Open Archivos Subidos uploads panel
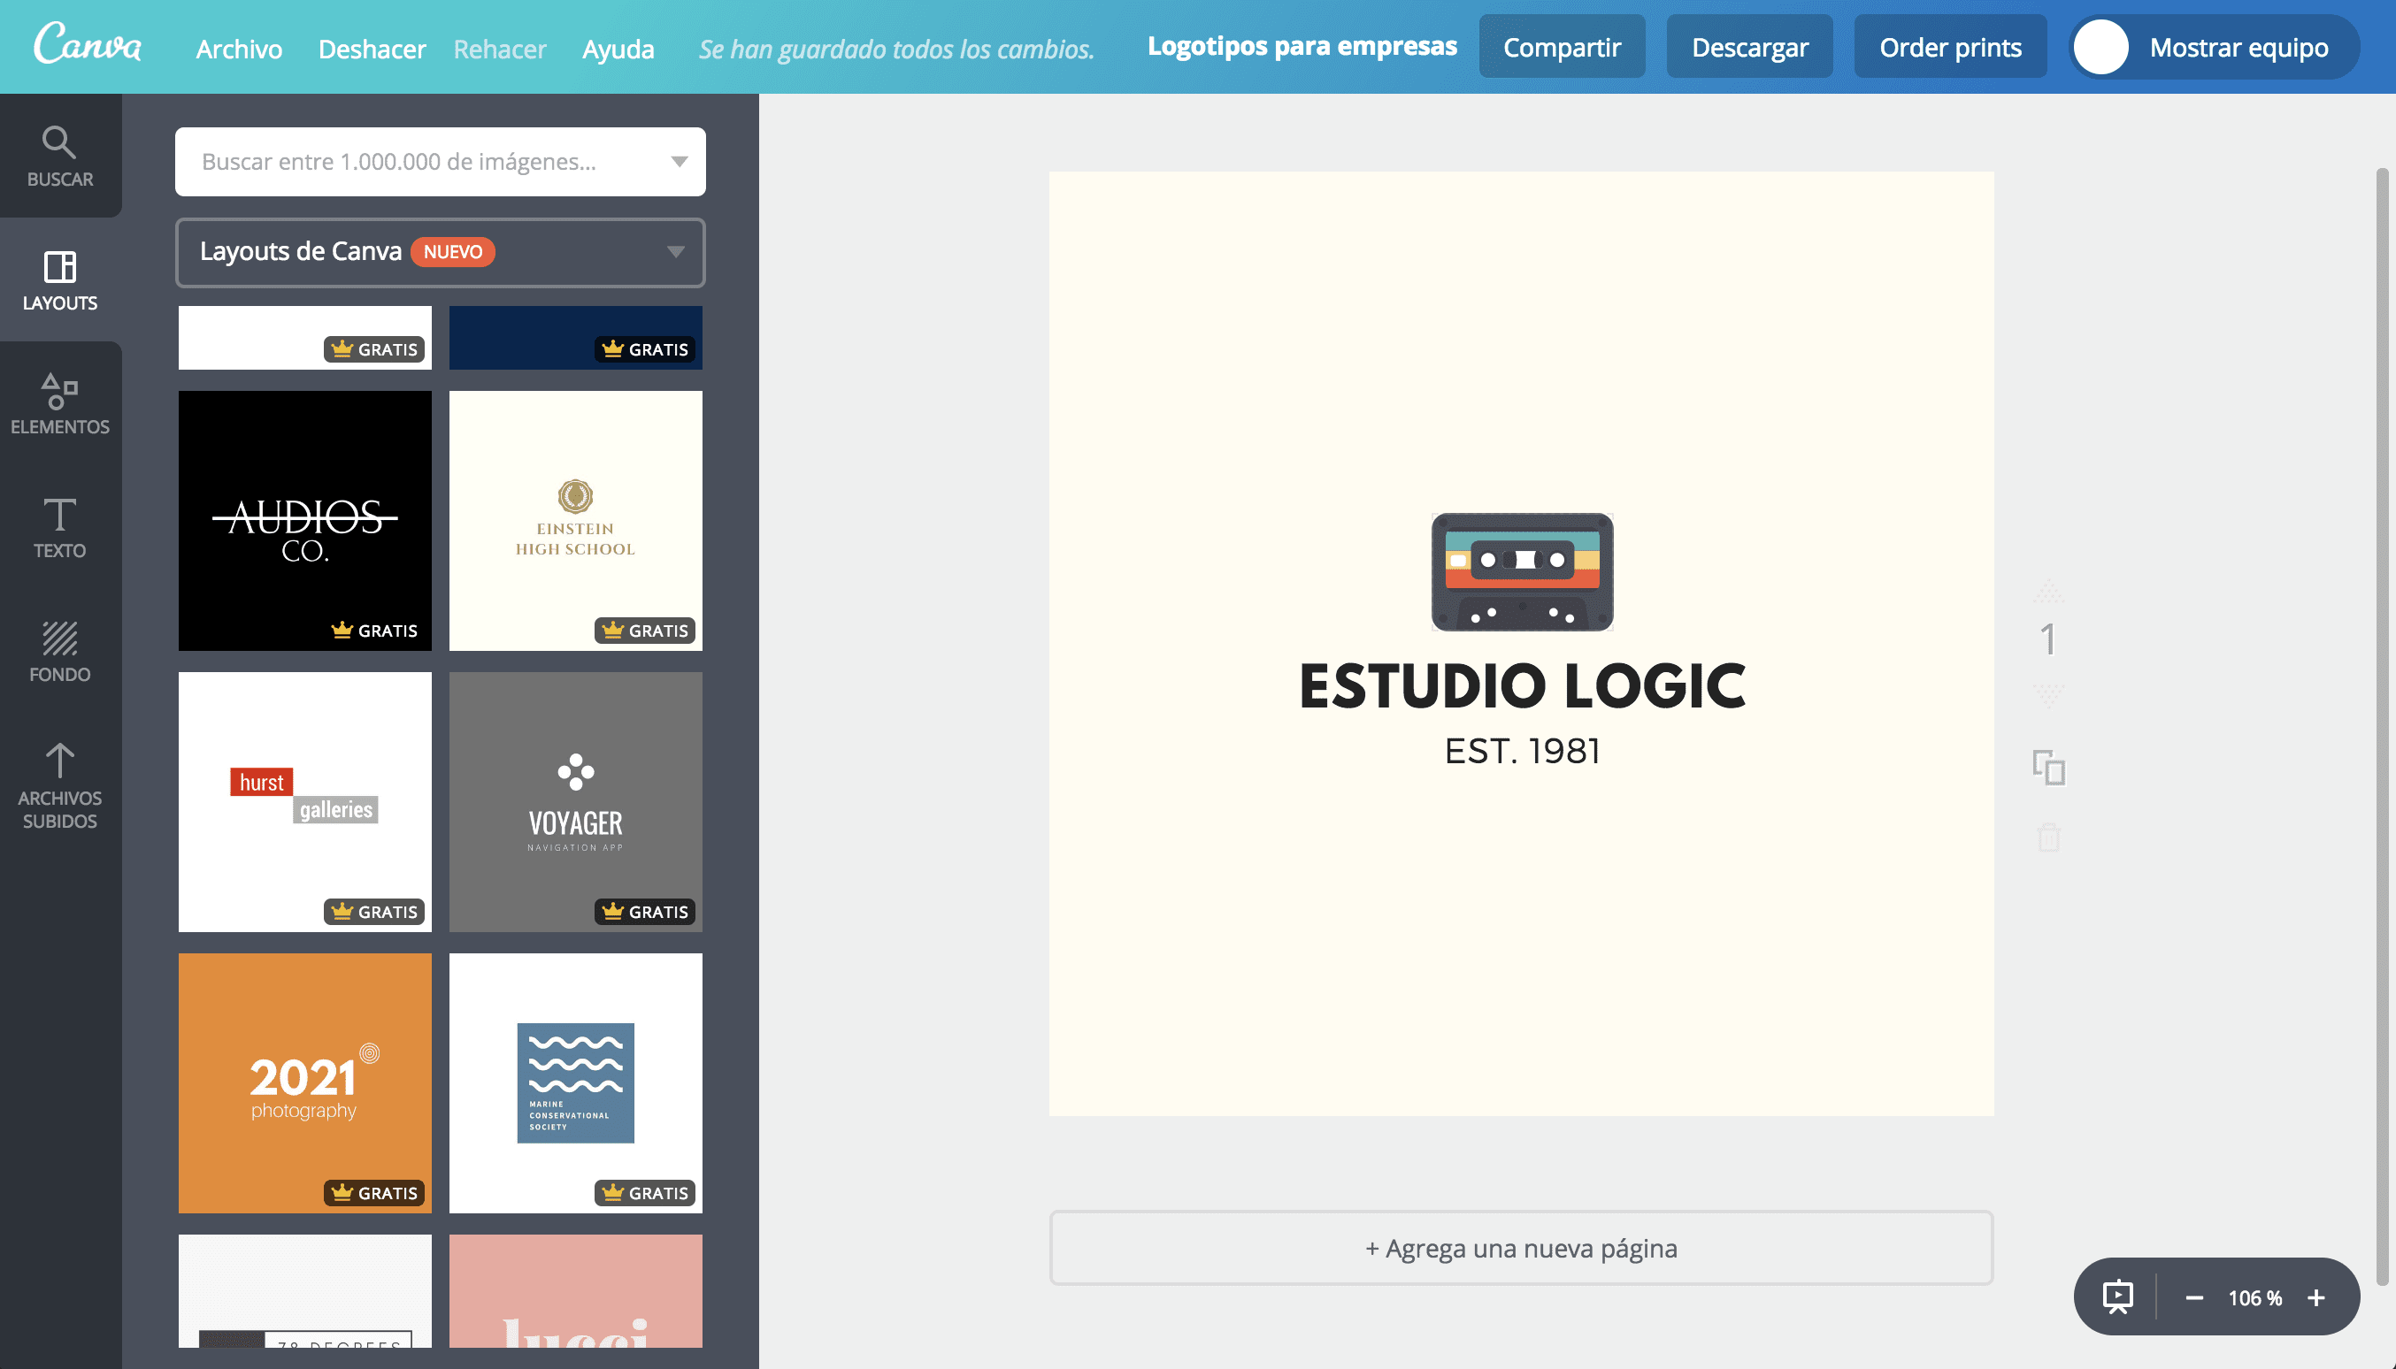This screenshot has height=1369, width=2396. [x=59, y=785]
